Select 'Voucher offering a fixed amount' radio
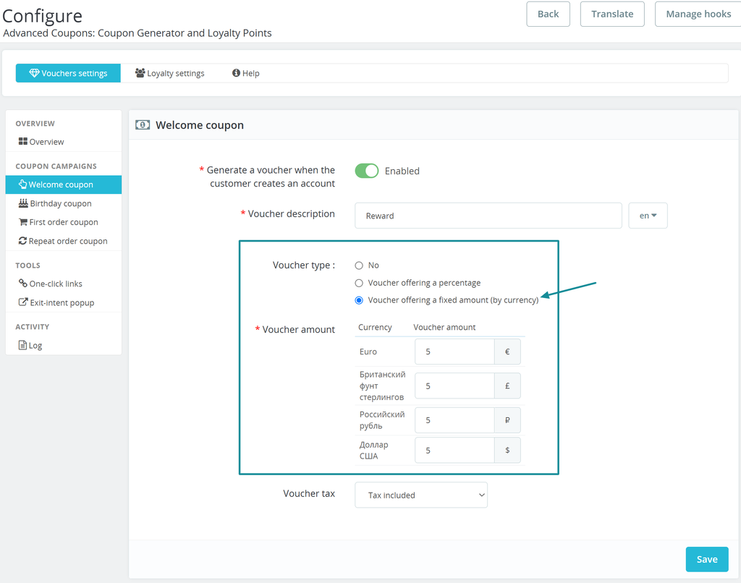The height and width of the screenshot is (583, 741). tap(359, 300)
